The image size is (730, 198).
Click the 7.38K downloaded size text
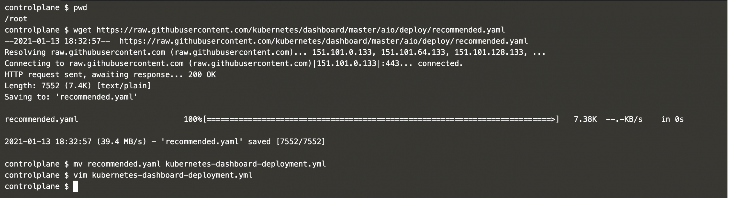(x=585, y=119)
